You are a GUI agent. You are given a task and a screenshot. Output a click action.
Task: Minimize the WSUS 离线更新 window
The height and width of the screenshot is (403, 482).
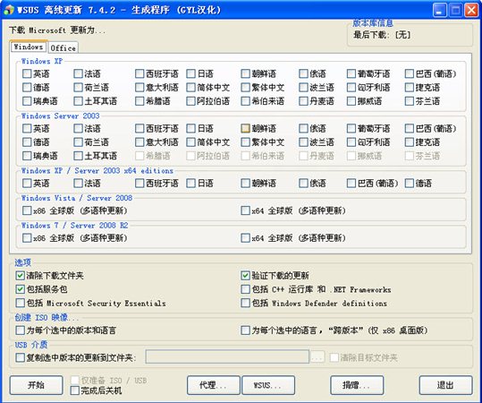440,11
